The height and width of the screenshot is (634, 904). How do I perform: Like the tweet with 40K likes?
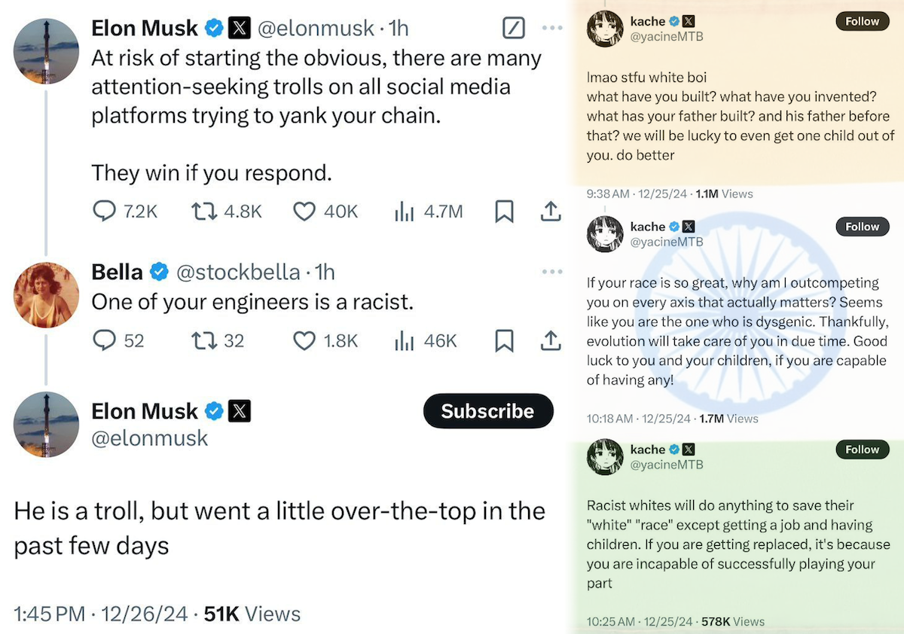click(x=304, y=212)
